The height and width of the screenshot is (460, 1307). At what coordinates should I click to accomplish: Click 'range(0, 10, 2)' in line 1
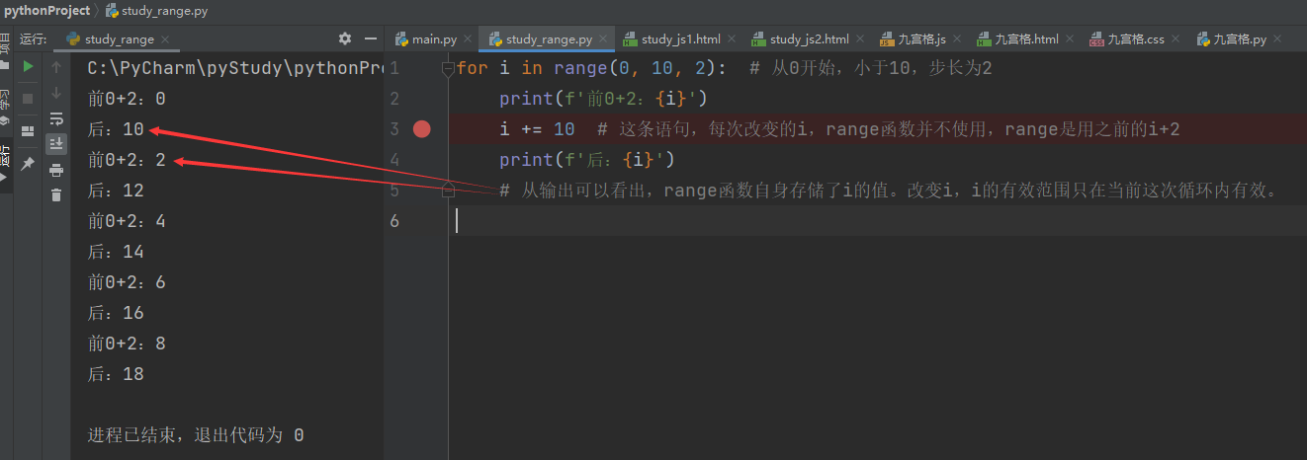tap(639, 69)
